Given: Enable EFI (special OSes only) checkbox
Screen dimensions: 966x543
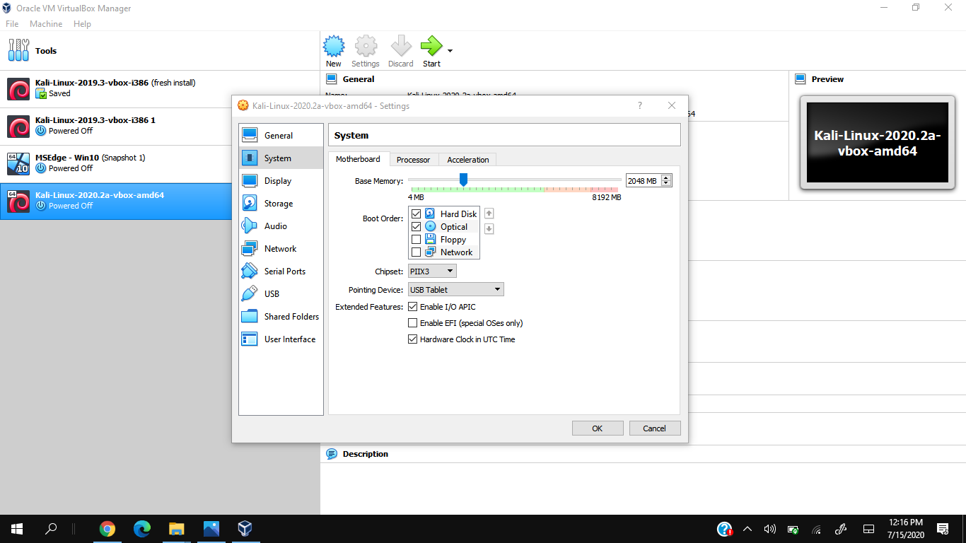Looking at the screenshot, I should pyautogui.click(x=413, y=323).
